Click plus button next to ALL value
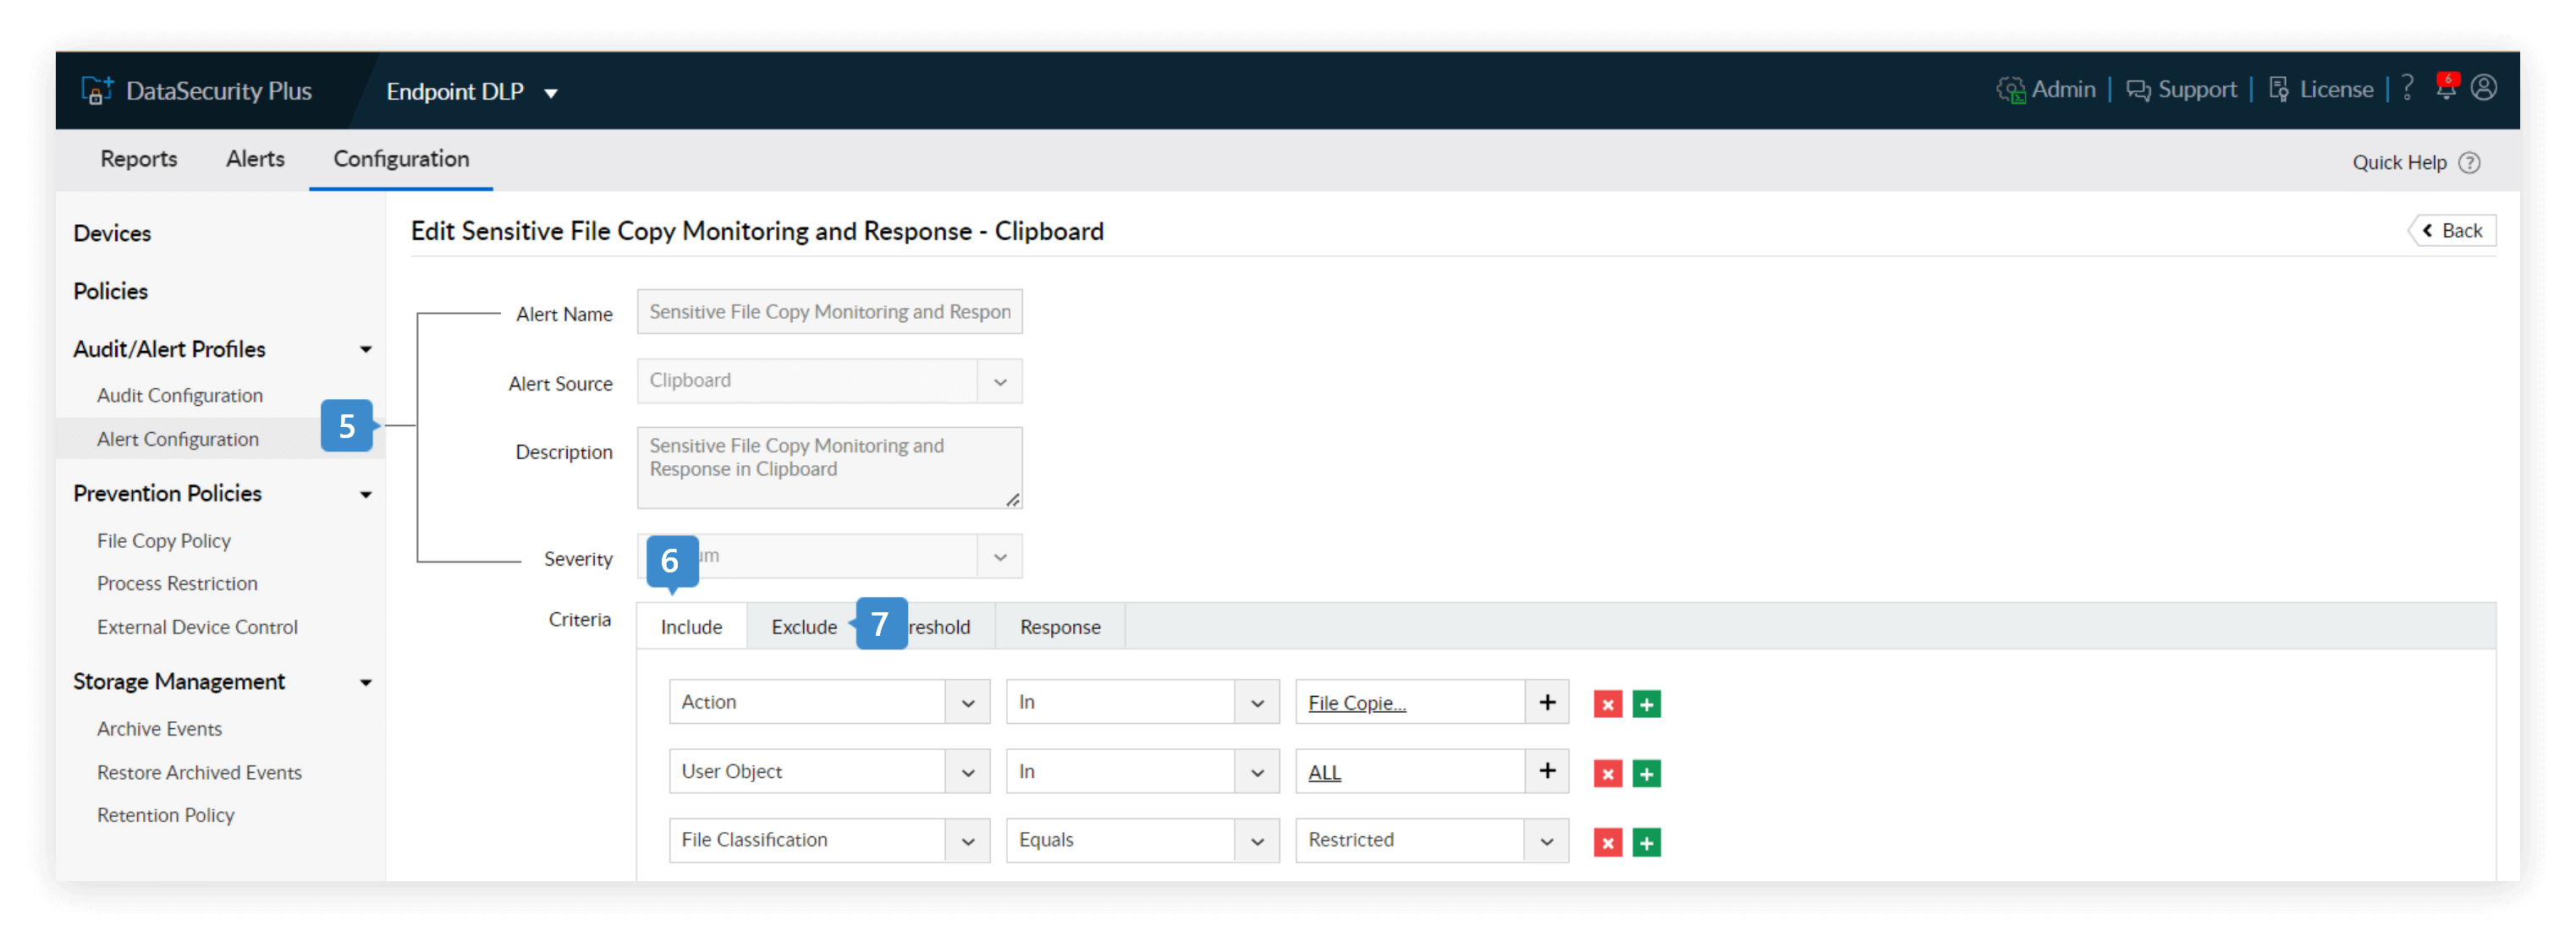The width and height of the screenshot is (2576, 942). pos(1547,771)
